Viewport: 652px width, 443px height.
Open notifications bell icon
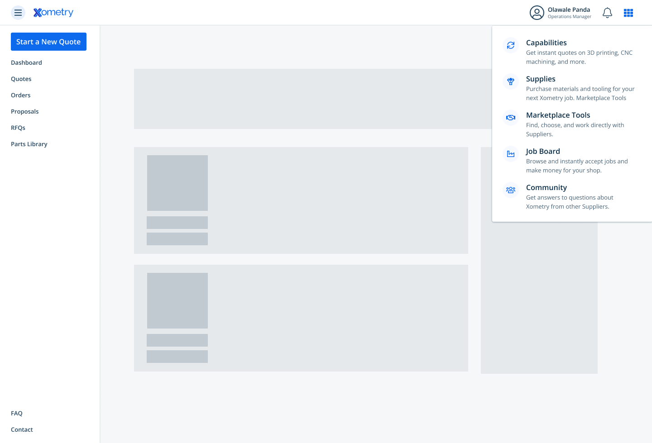pos(608,13)
